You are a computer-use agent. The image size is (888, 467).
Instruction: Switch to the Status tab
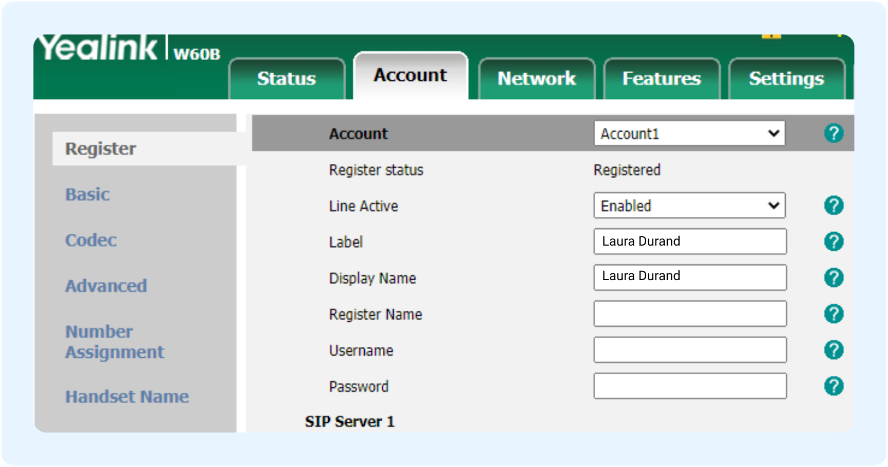287,79
